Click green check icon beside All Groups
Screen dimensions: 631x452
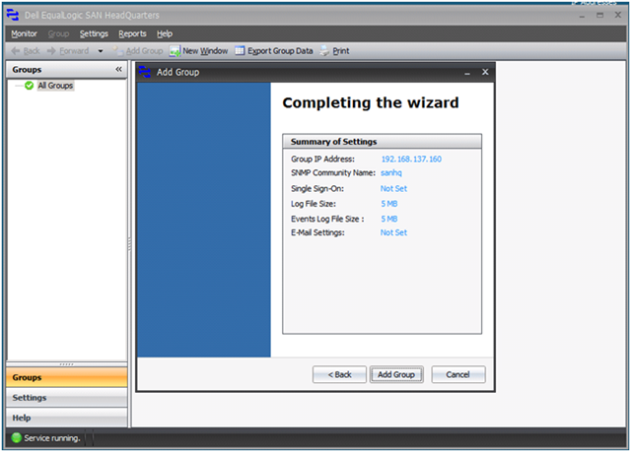pos(29,86)
